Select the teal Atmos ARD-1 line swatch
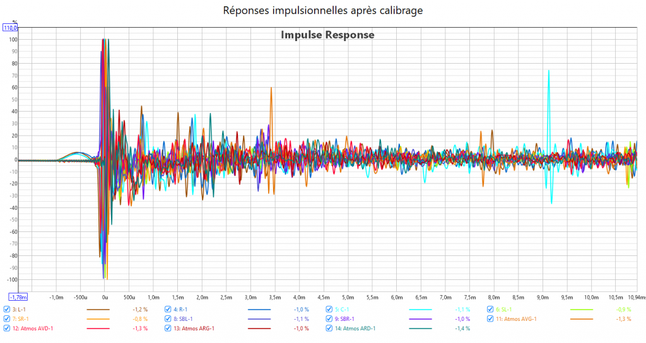The width and height of the screenshot is (646, 343). click(420, 329)
